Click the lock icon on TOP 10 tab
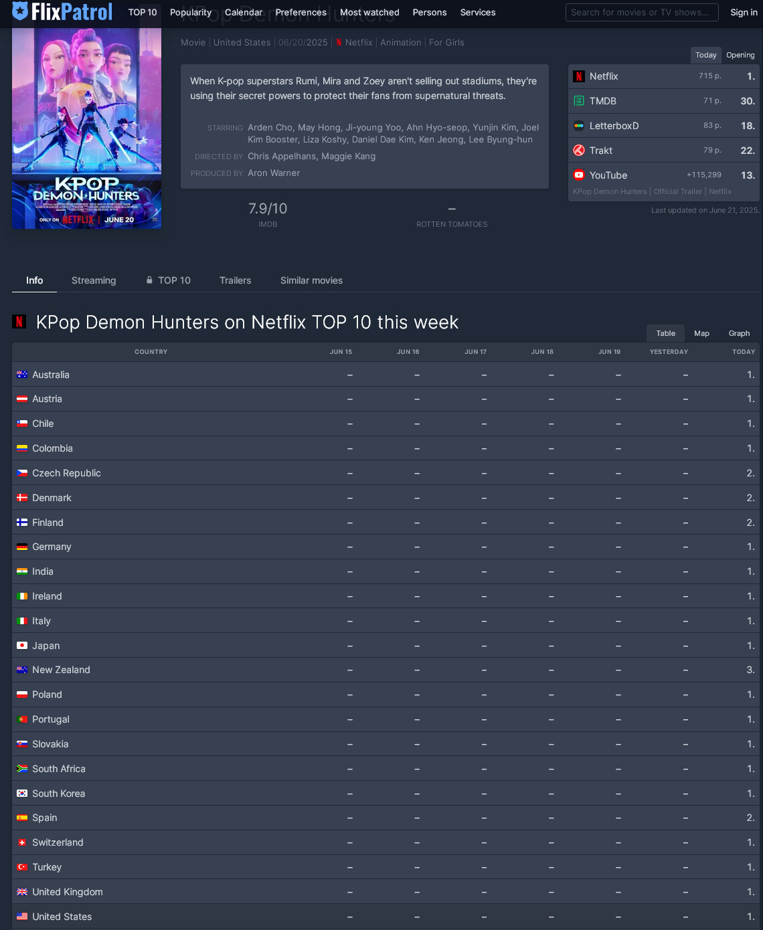The width and height of the screenshot is (763, 930). pyautogui.click(x=149, y=280)
